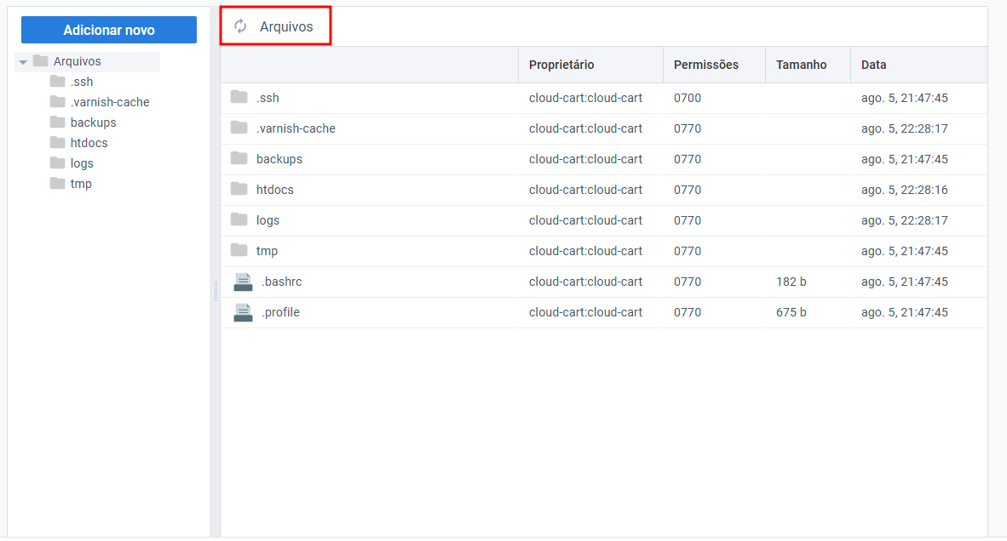Click the htdocs folder icon in file list
This screenshot has width=1007, height=541.
tap(239, 189)
